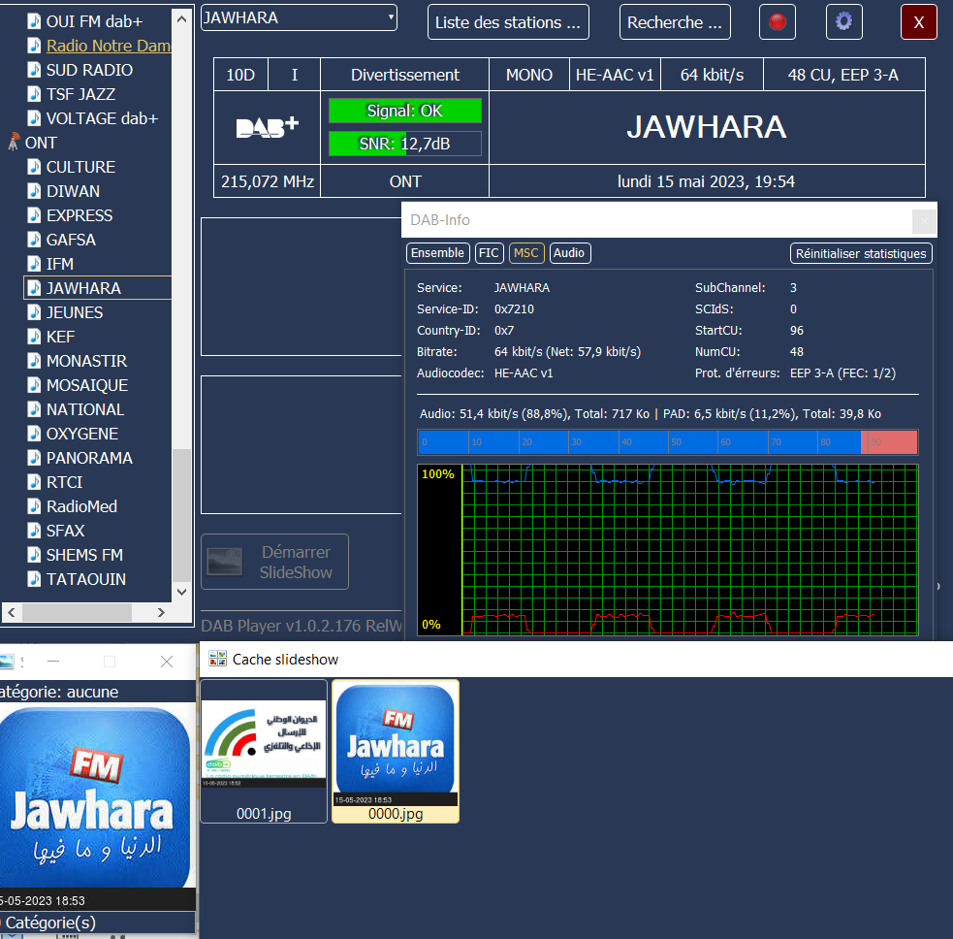Click the 64 kbit/s bitrate cell

click(712, 75)
